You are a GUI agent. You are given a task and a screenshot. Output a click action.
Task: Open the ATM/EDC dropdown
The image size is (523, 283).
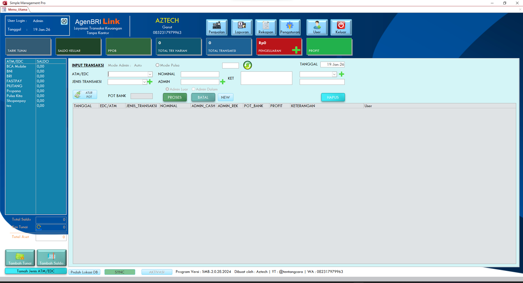pyautogui.click(x=150, y=74)
